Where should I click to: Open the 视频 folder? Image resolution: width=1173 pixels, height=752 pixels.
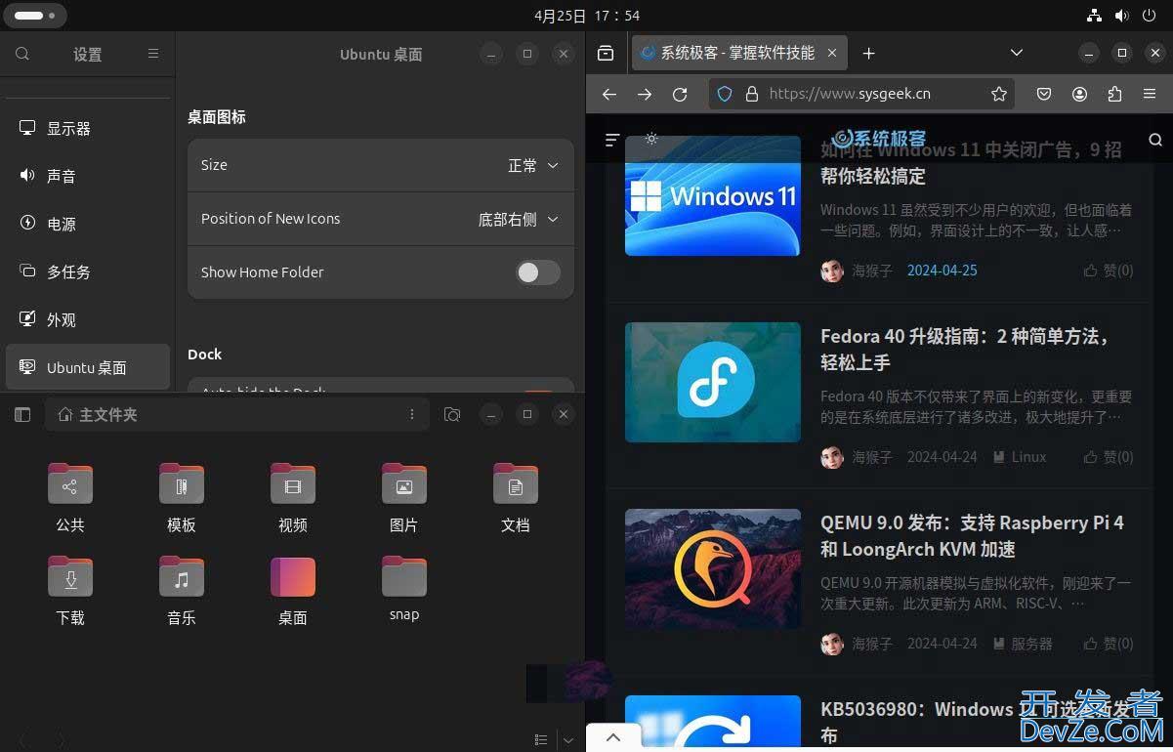(293, 498)
